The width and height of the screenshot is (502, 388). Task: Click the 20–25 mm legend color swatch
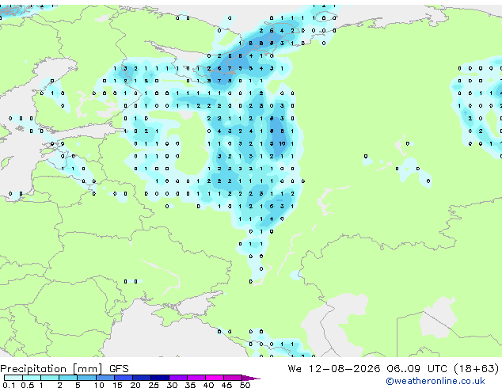point(141,378)
